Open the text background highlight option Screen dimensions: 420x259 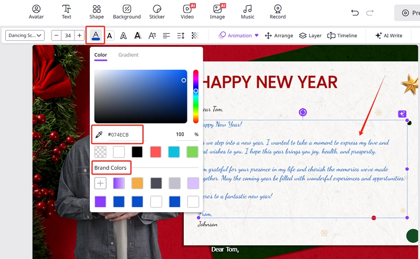pos(110,35)
